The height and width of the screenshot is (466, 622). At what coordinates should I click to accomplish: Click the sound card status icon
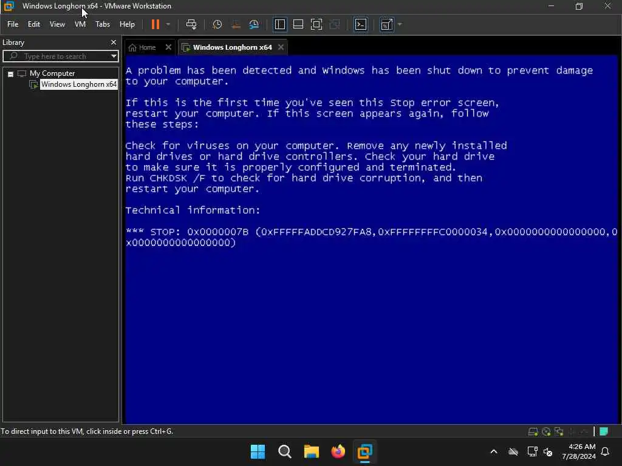[584, 431]
